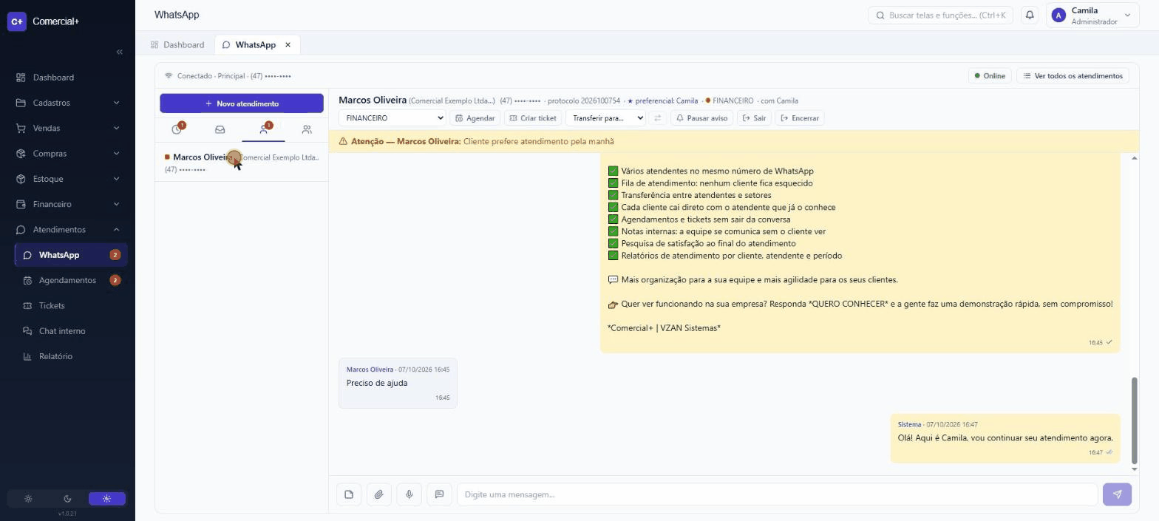The height and width of the screenshot is (521, 1159).
Task: Open Tickets in the sidebar
Action: coord(71,306)
